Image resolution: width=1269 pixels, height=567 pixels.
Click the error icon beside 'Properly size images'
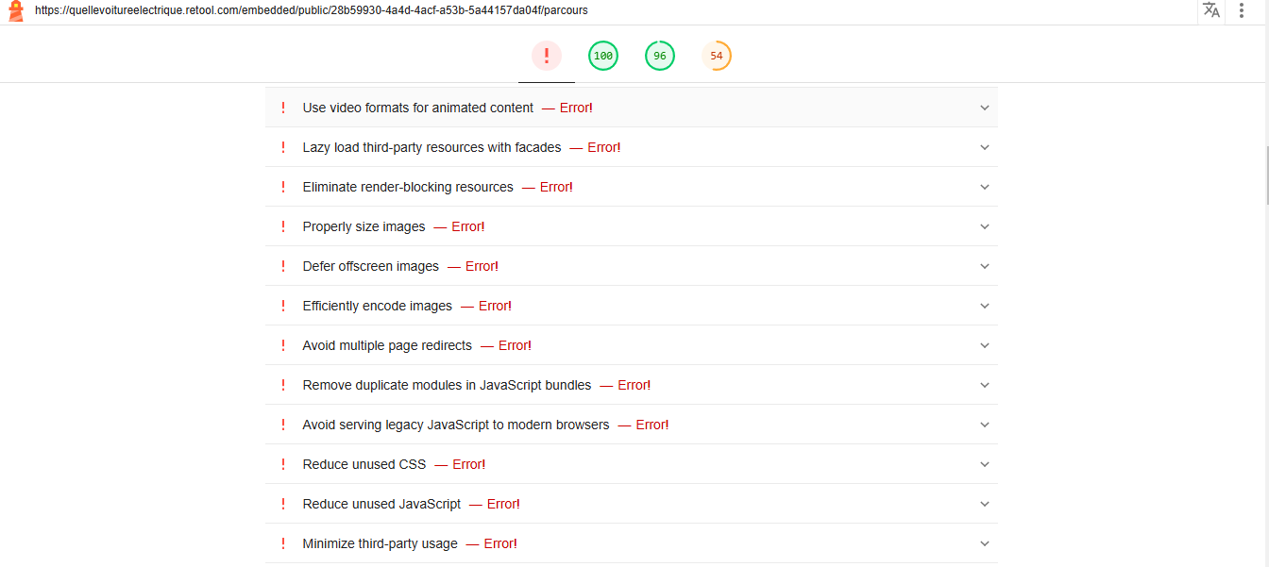[x=282, y=226]
